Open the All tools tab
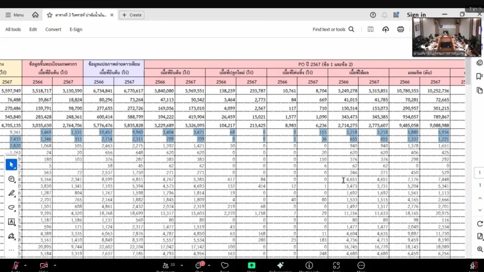The height and width of the screenshot is (272, 484). pos(13,29)
